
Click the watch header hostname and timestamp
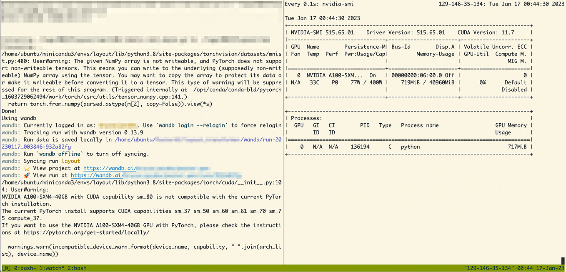coord(501,4)
